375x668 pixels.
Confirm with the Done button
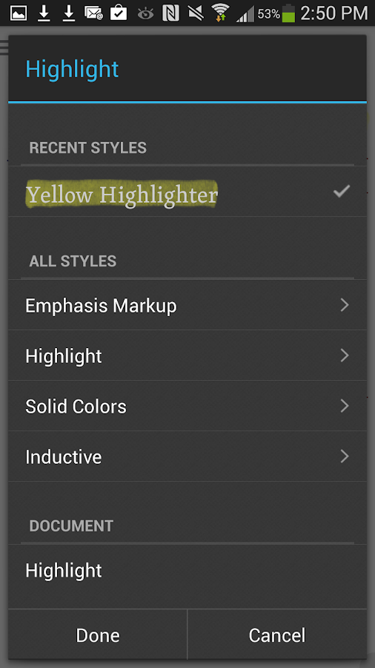[x=98, y=635]
